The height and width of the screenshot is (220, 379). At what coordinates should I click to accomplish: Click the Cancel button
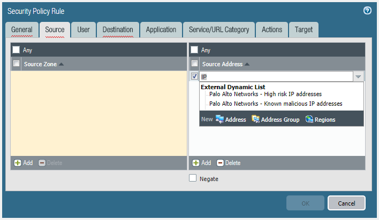pyautogui.click(x=346, y=203)
